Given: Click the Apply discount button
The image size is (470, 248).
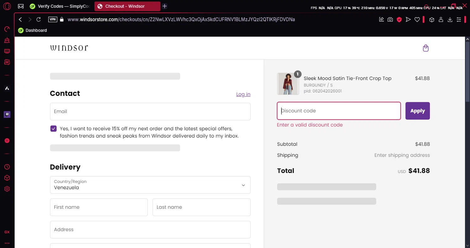Looking at the screenshot, I should pos(417,111).
